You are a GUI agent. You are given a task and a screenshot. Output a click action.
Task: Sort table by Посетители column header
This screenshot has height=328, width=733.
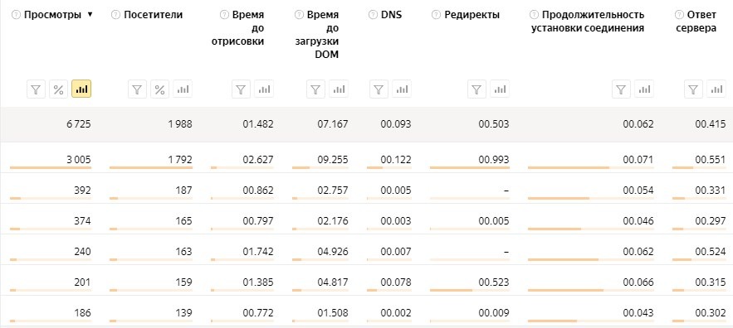point(154,15)
